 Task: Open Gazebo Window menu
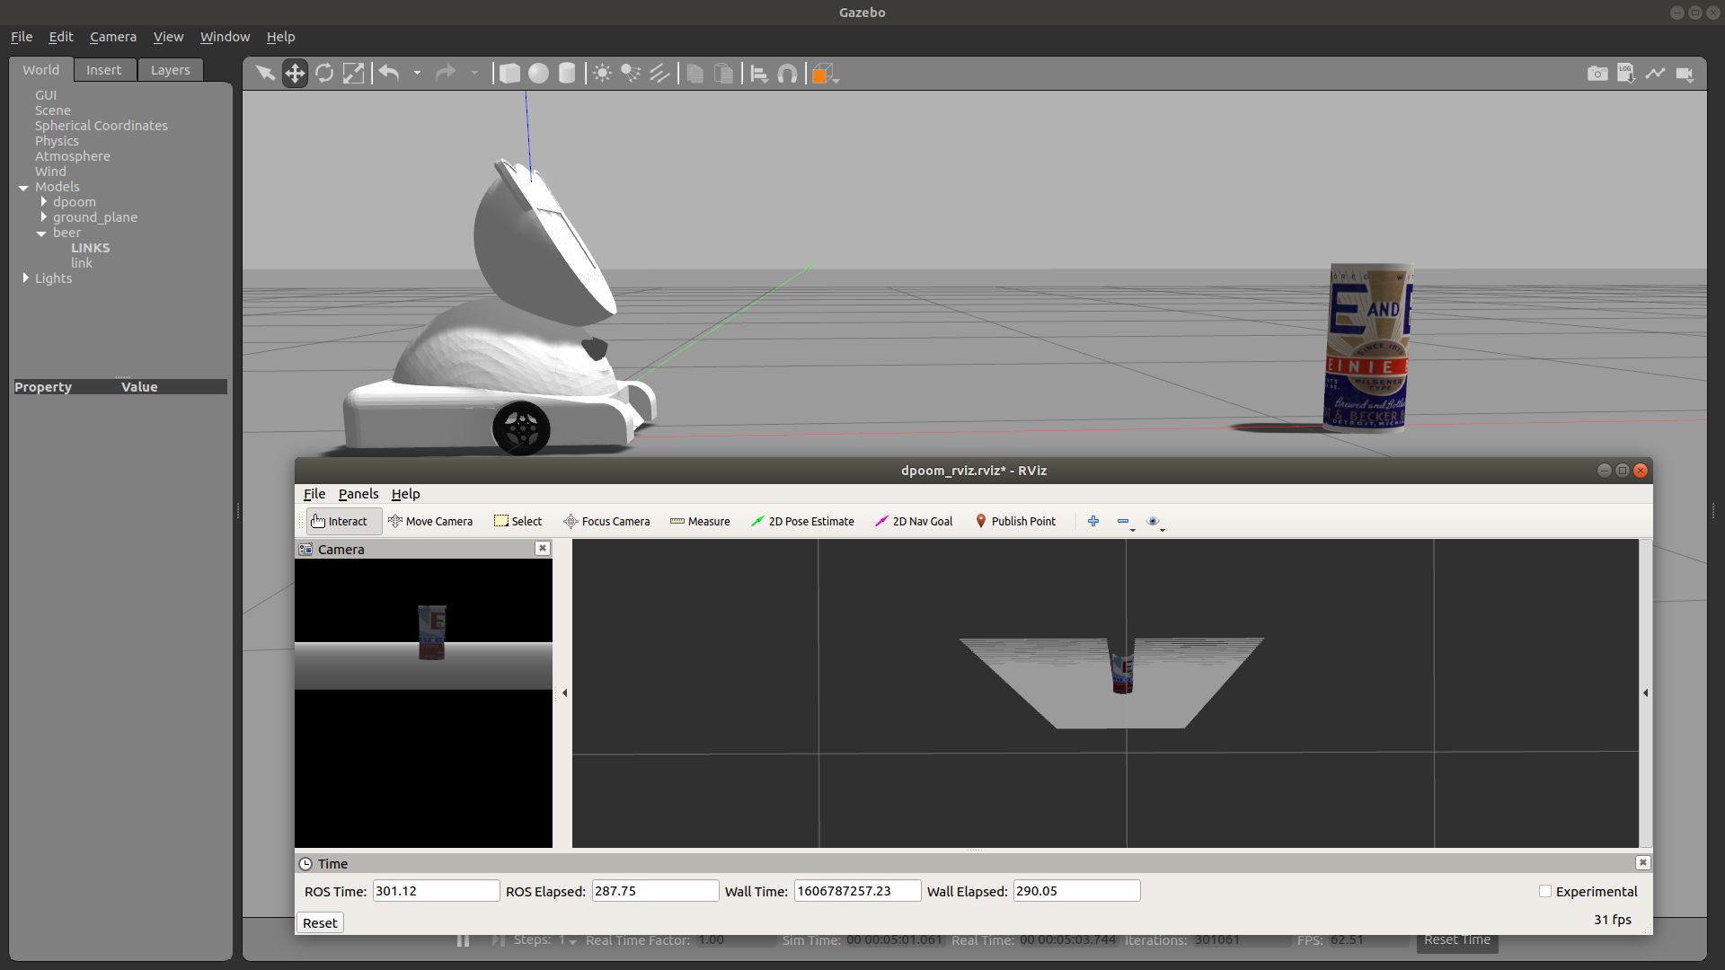pyautogui.click(x=225, y=37)
